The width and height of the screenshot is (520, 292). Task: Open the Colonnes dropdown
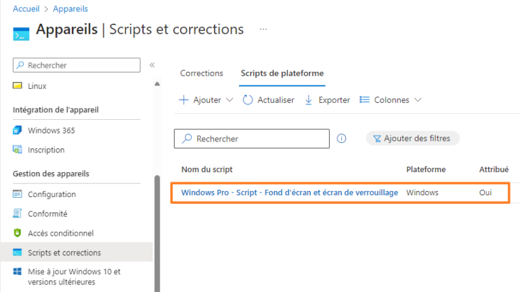(391, 100)
